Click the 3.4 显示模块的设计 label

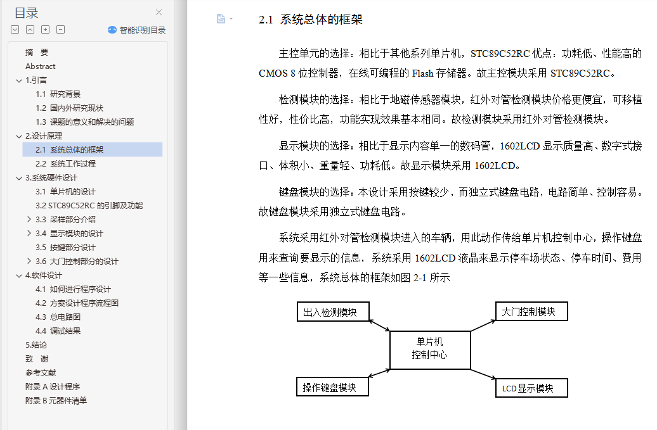69,234
